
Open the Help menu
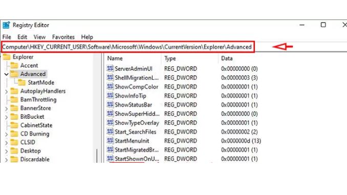pos(87,37)
